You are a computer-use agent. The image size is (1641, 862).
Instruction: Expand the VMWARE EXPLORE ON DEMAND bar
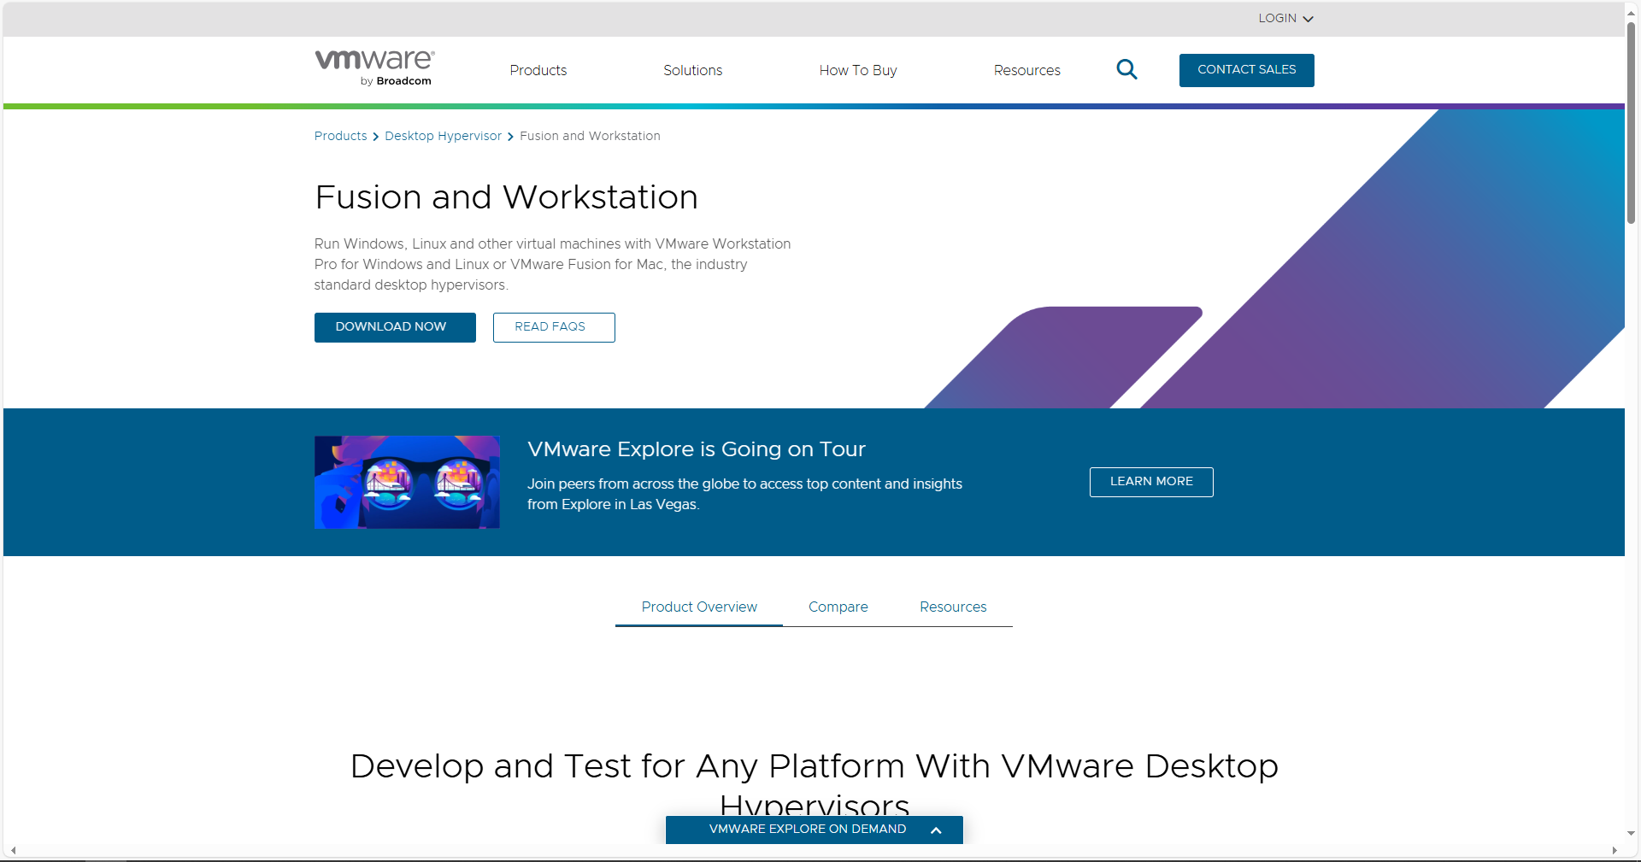pos(814,830)
